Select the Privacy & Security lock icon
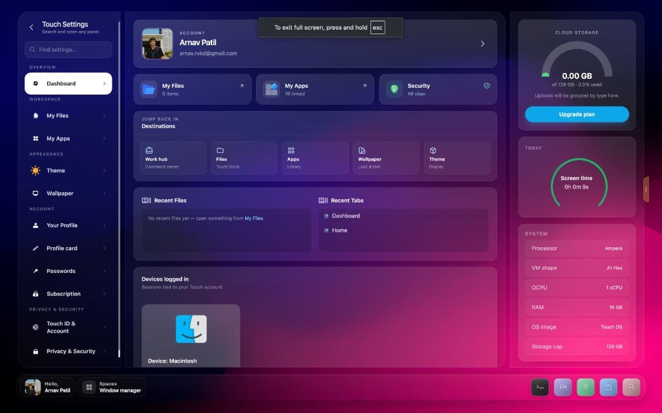662x413 pixels. pos(37,351)
